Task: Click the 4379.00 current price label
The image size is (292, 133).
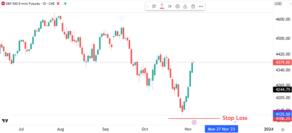Action: [x=282, y=62]
